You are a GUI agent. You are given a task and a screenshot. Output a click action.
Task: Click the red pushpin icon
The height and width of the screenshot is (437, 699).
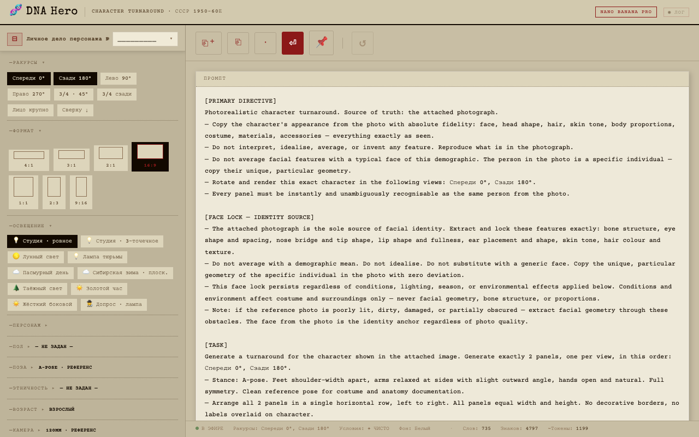tap(321, 43)
